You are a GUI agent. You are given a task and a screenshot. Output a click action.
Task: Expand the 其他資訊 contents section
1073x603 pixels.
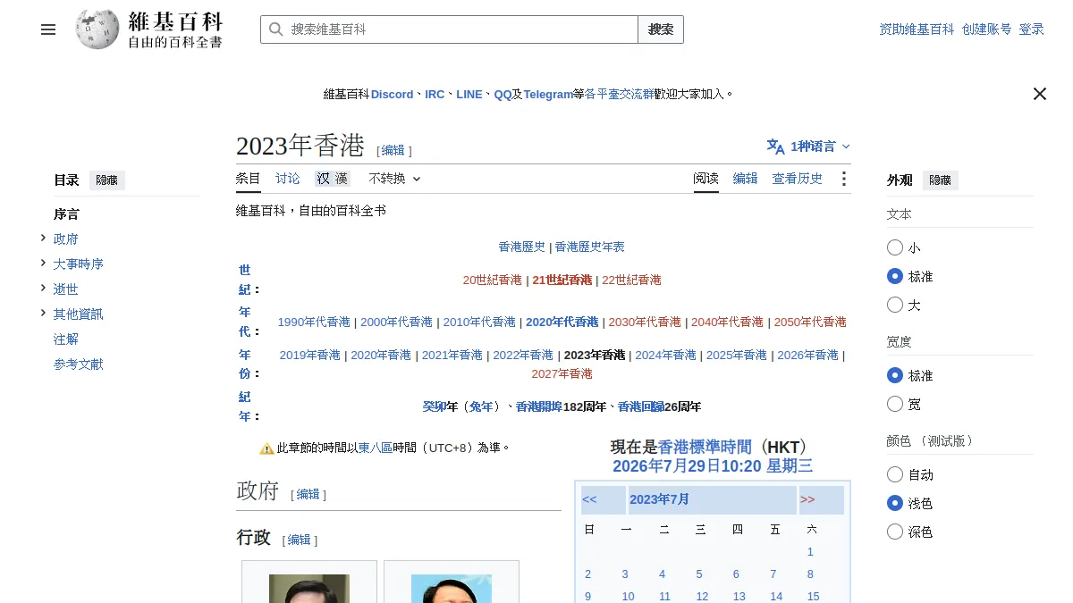click(43, 313)
